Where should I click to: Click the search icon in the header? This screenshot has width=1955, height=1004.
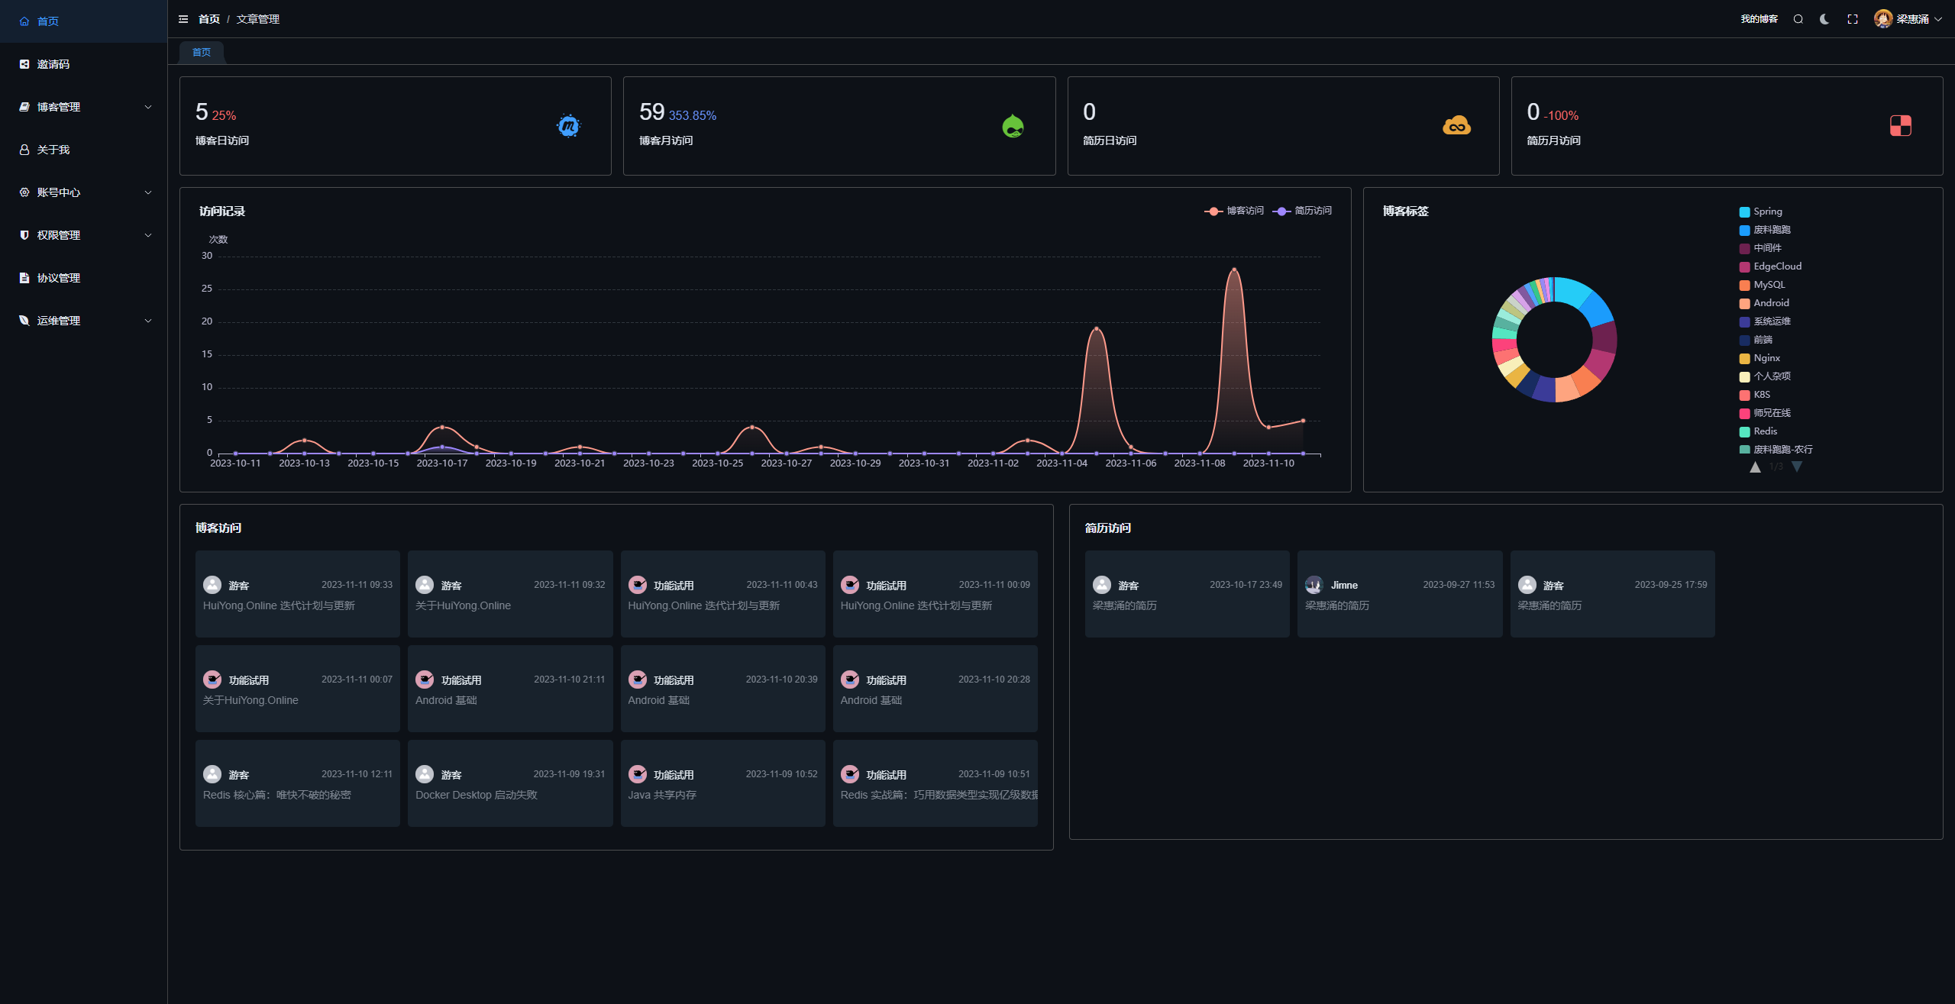pyautogui.click(x=1798, y=19)
